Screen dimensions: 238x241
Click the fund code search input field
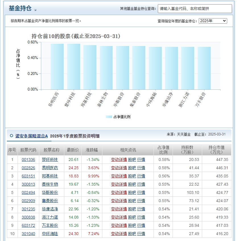tap(195, 9)
